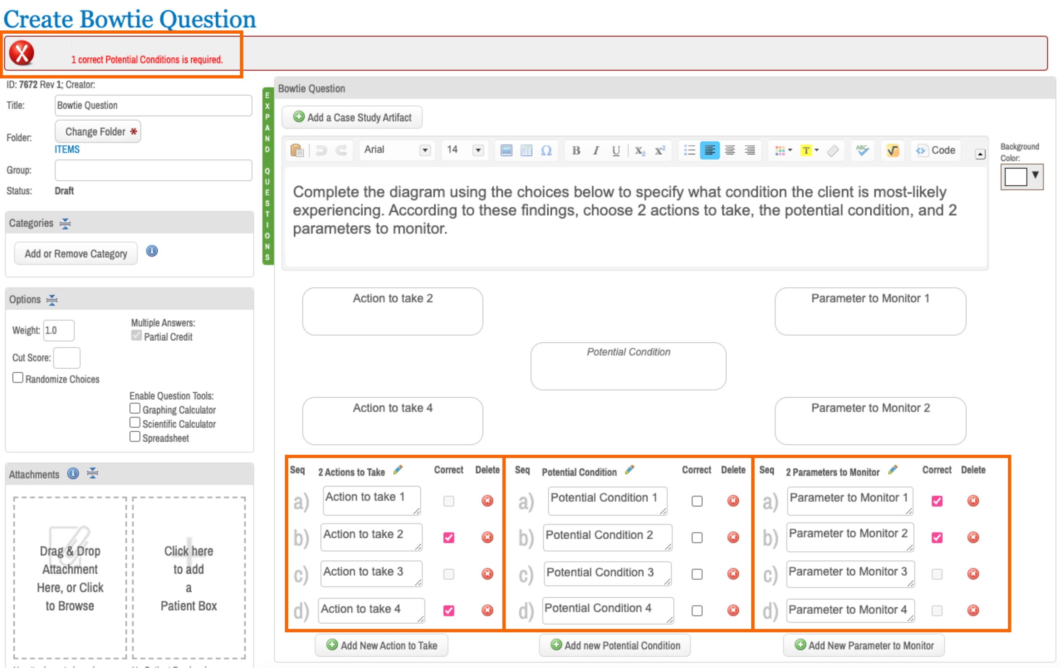The height and width of the screenshot is (668, 1062).
Task: Open the font size 14 dropdown
Action: pyautogui.click(x=478, y=150)
